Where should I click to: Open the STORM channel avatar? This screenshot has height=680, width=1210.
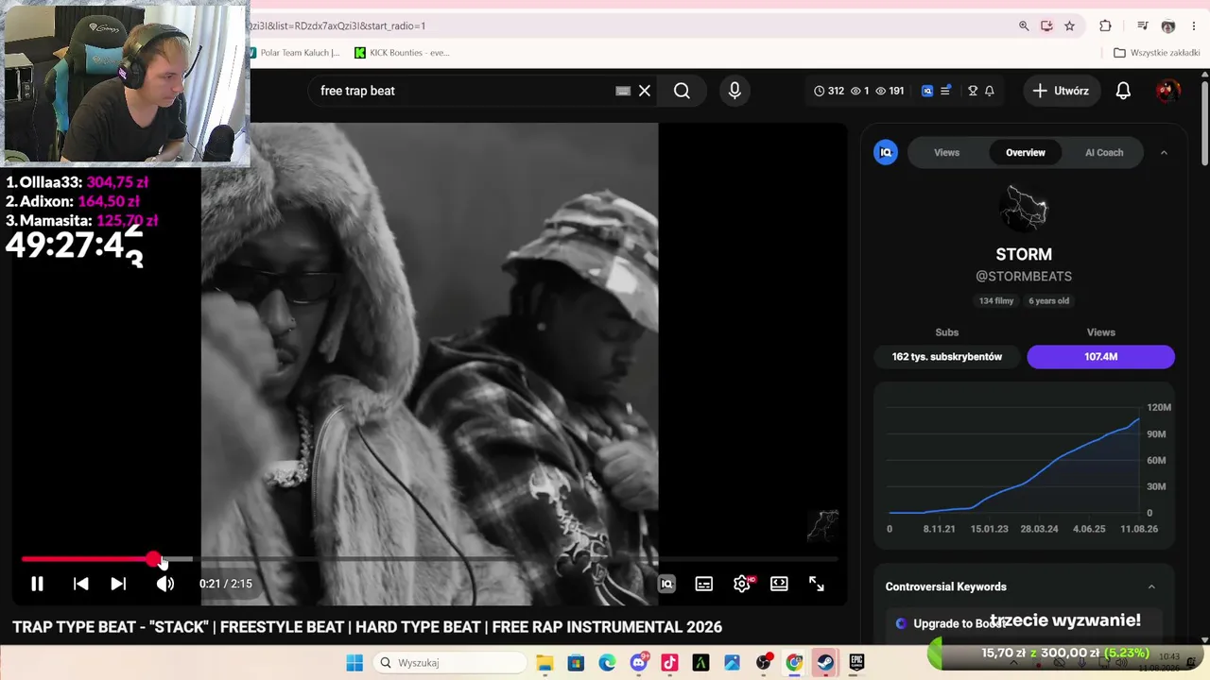pos(1025,209)
